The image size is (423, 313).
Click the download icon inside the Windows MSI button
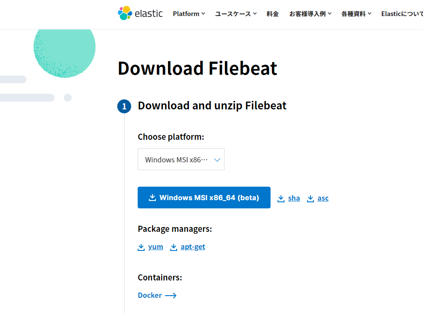coord(152,198)
